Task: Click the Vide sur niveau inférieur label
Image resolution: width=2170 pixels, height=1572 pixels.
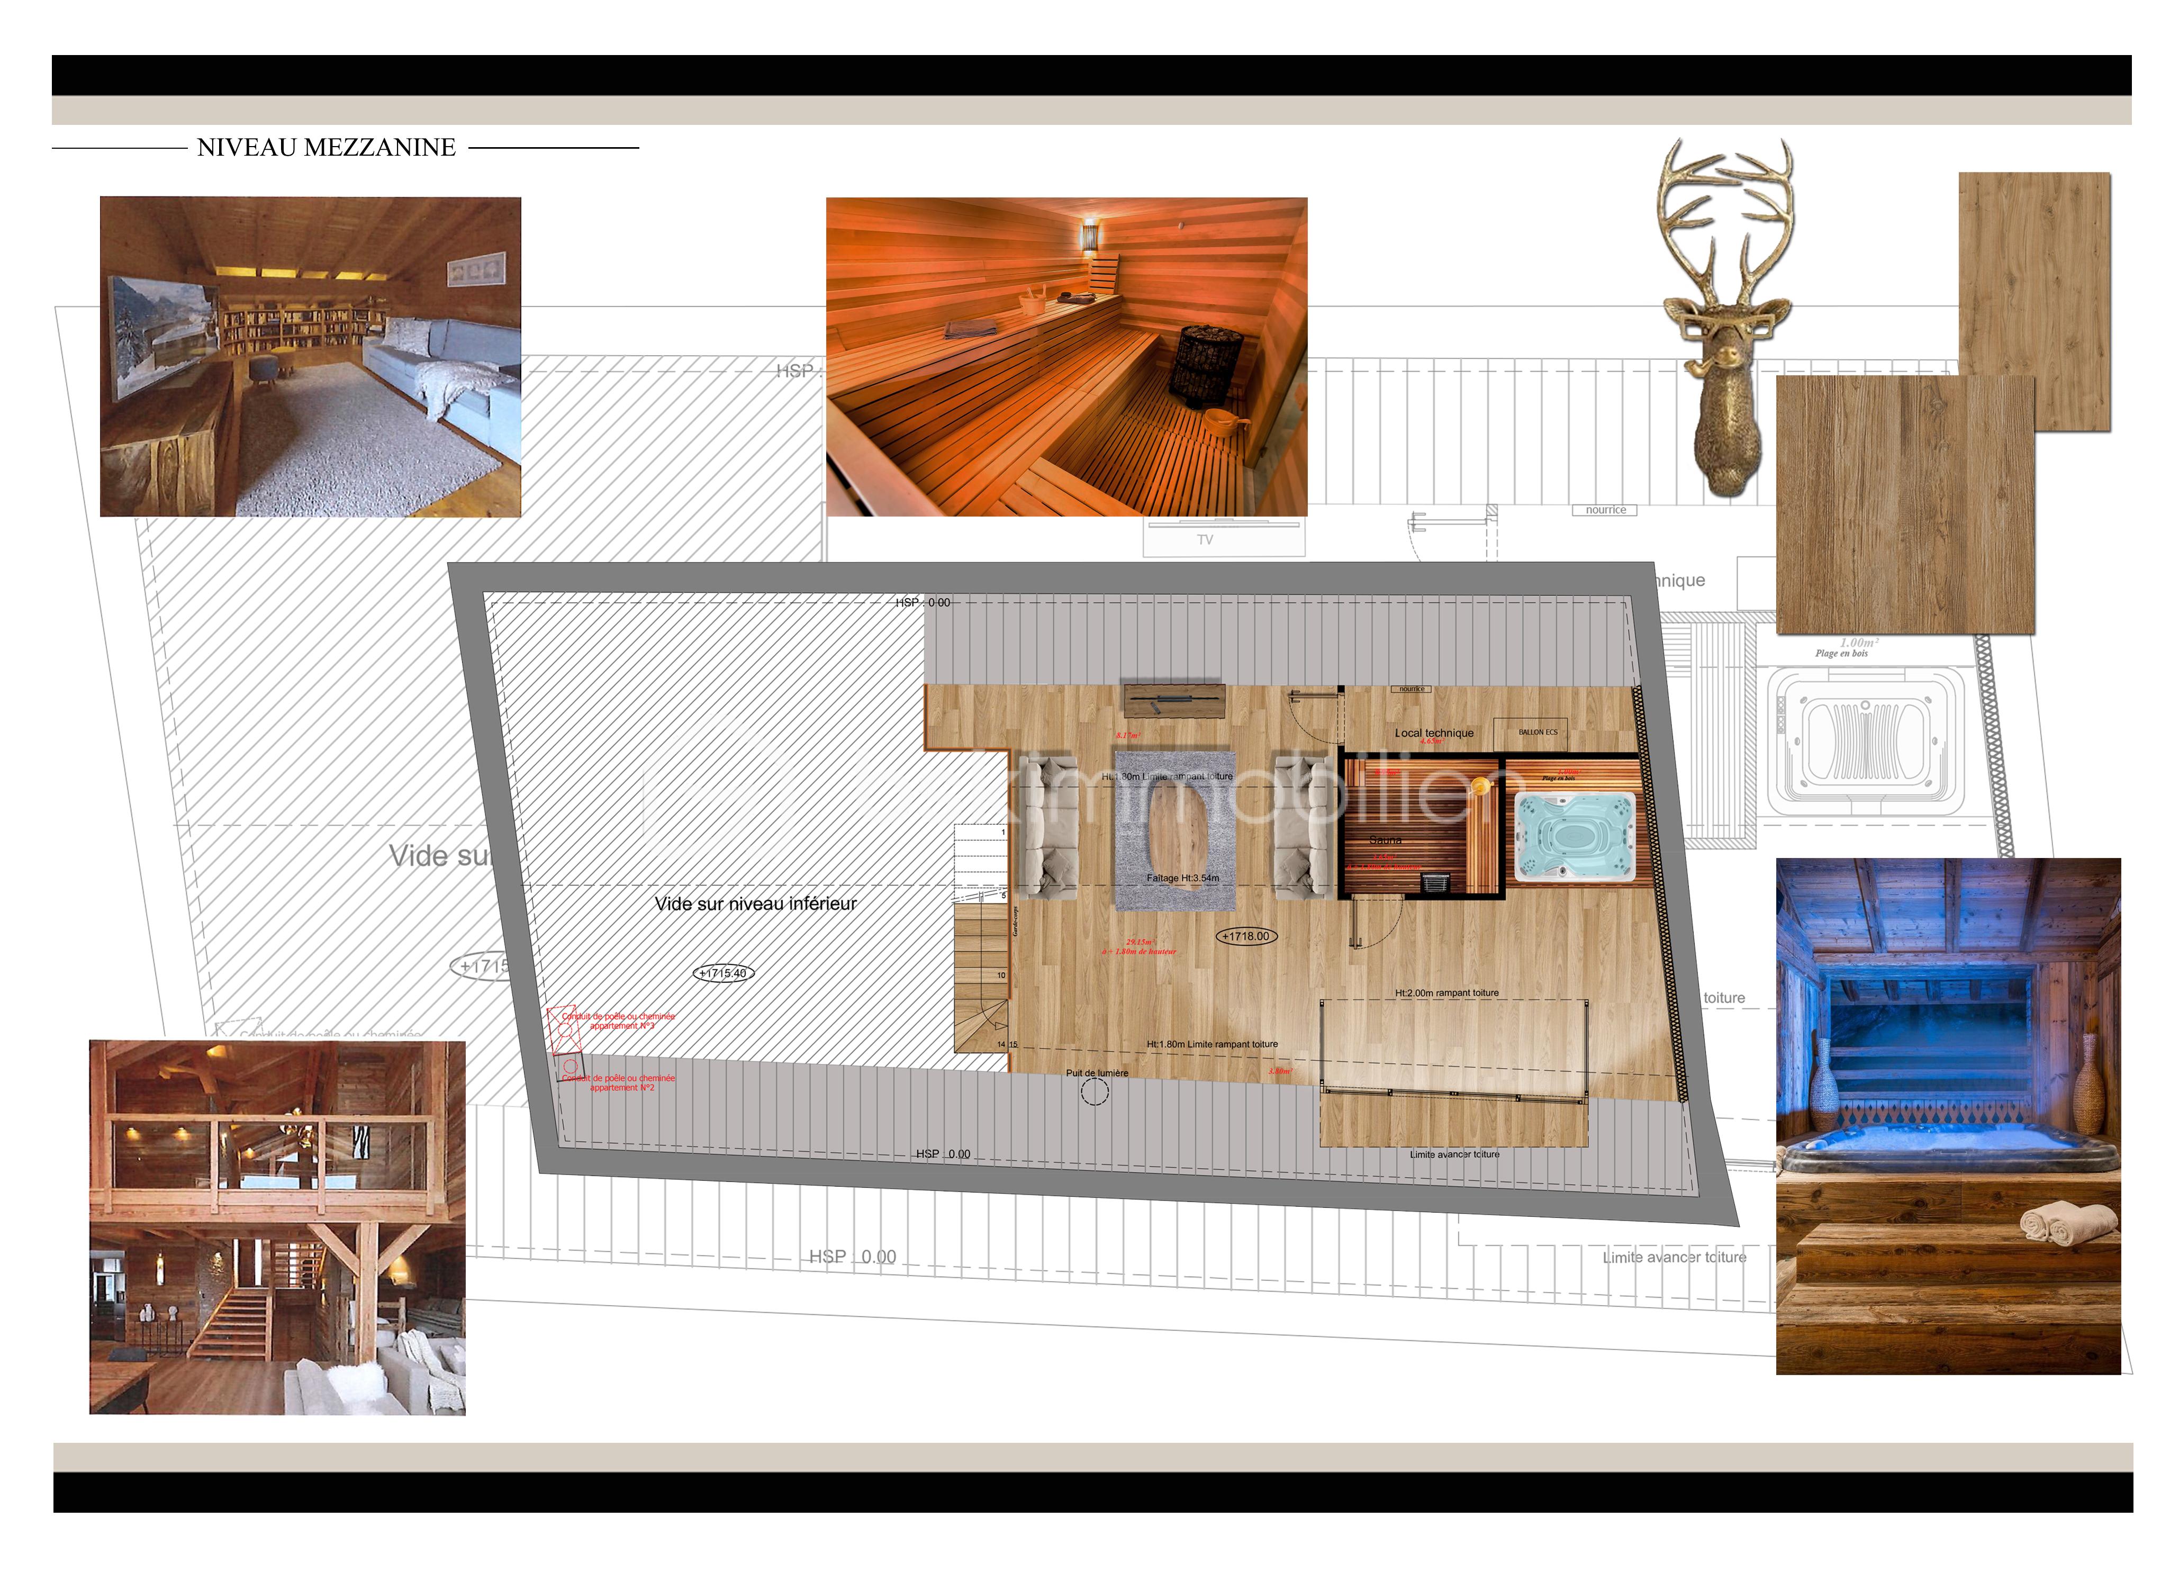Action: (755, 903)
